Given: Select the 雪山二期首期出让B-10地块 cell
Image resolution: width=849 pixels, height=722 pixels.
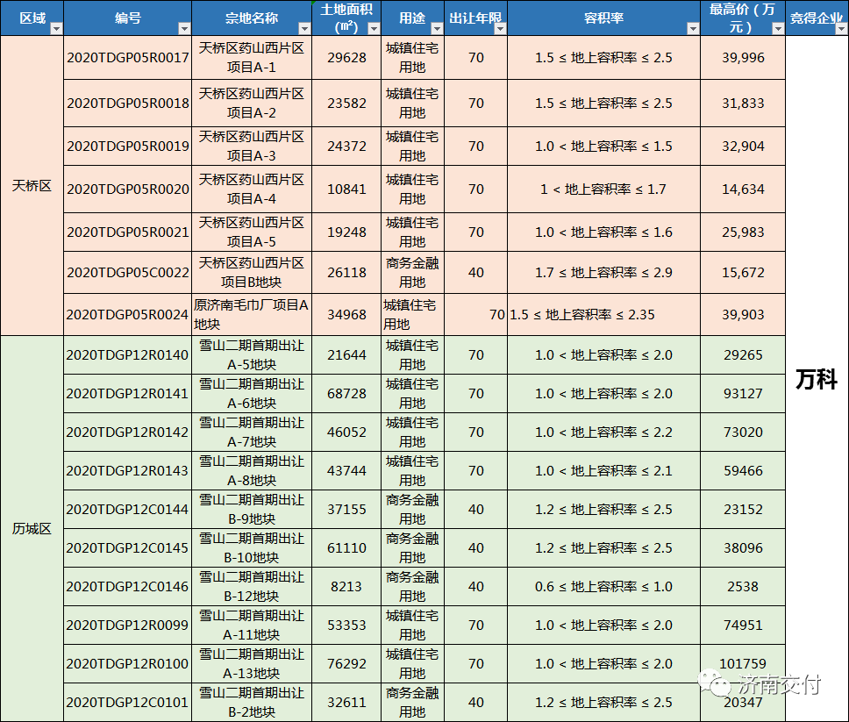Looking at the screenshot, I should pyautogui.click(x=251, y=548).
